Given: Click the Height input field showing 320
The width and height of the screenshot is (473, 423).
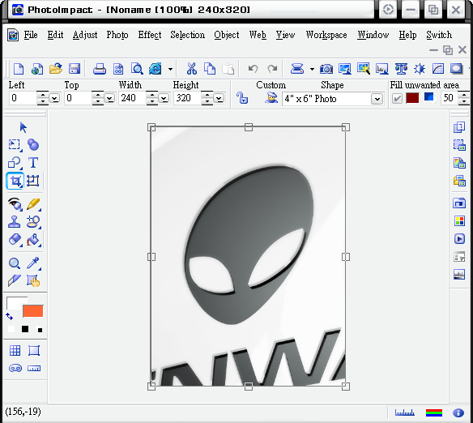Looking at the screenshot, I should (187, 98).
